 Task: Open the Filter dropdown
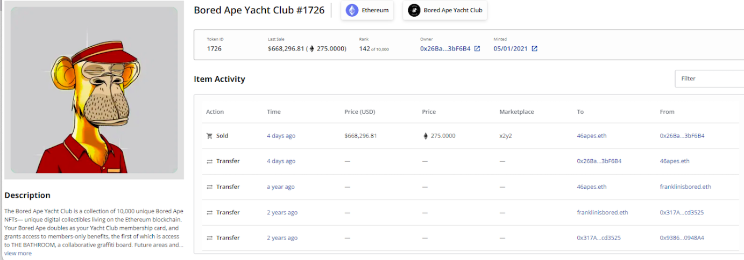coord(708,78)
